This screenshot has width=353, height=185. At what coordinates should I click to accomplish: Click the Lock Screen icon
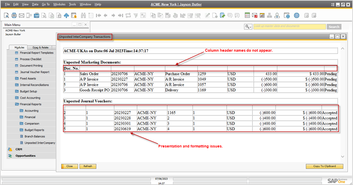74,16
